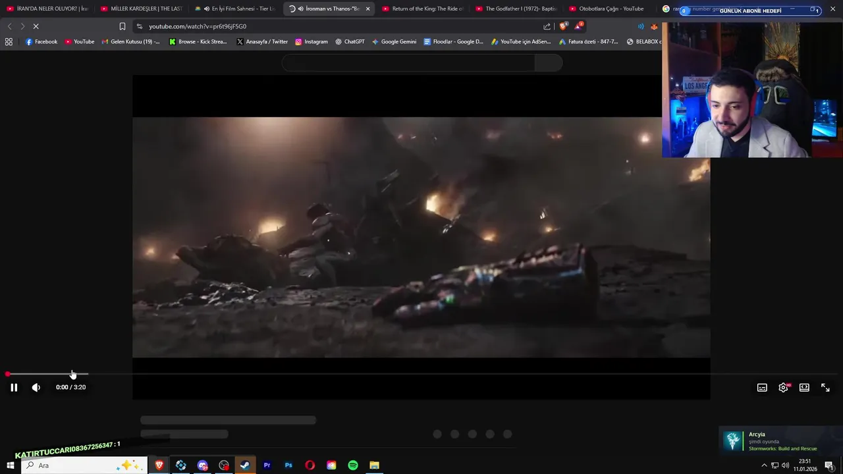This screenshot has height=474, width=843.
Task: Open the taskbar volume control icon
Action: point(785,465)
